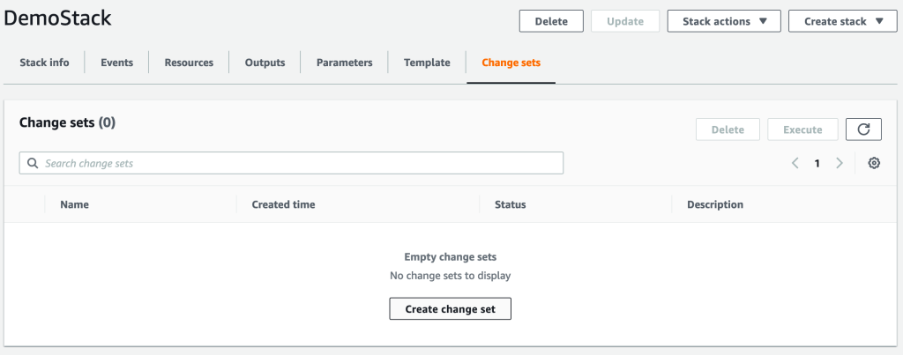Select the Change sets tab
903x355 pixels.
[x=511, y=63]
